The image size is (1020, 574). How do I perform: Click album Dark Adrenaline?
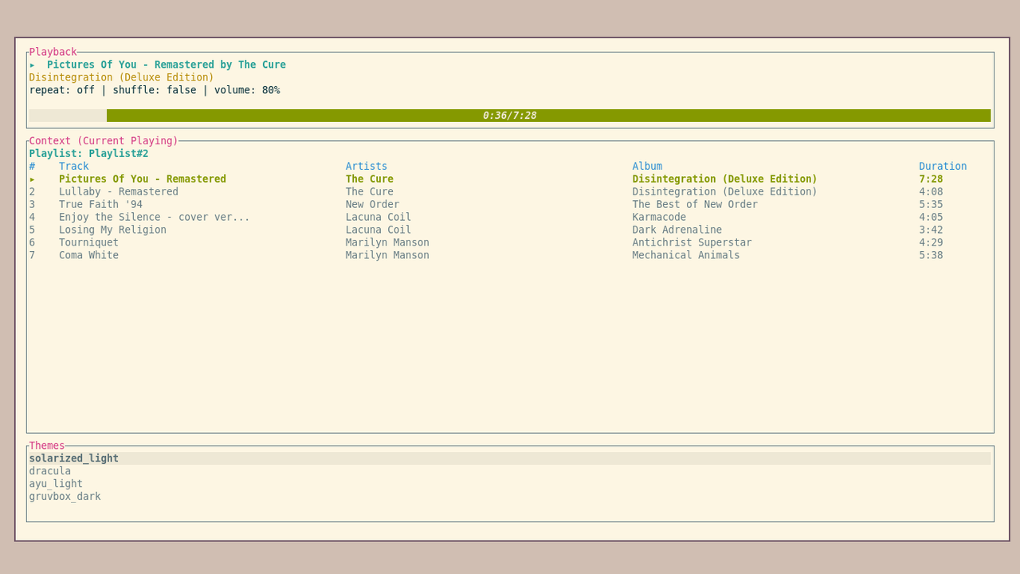tap(677, 230)
